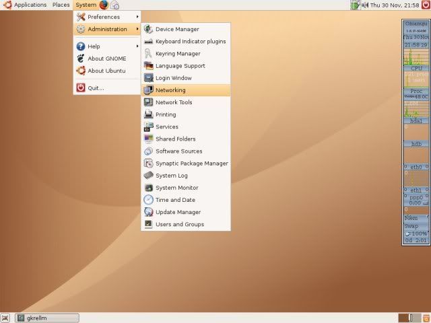Click the Time and Date clock icon

(x=148, y=200)
